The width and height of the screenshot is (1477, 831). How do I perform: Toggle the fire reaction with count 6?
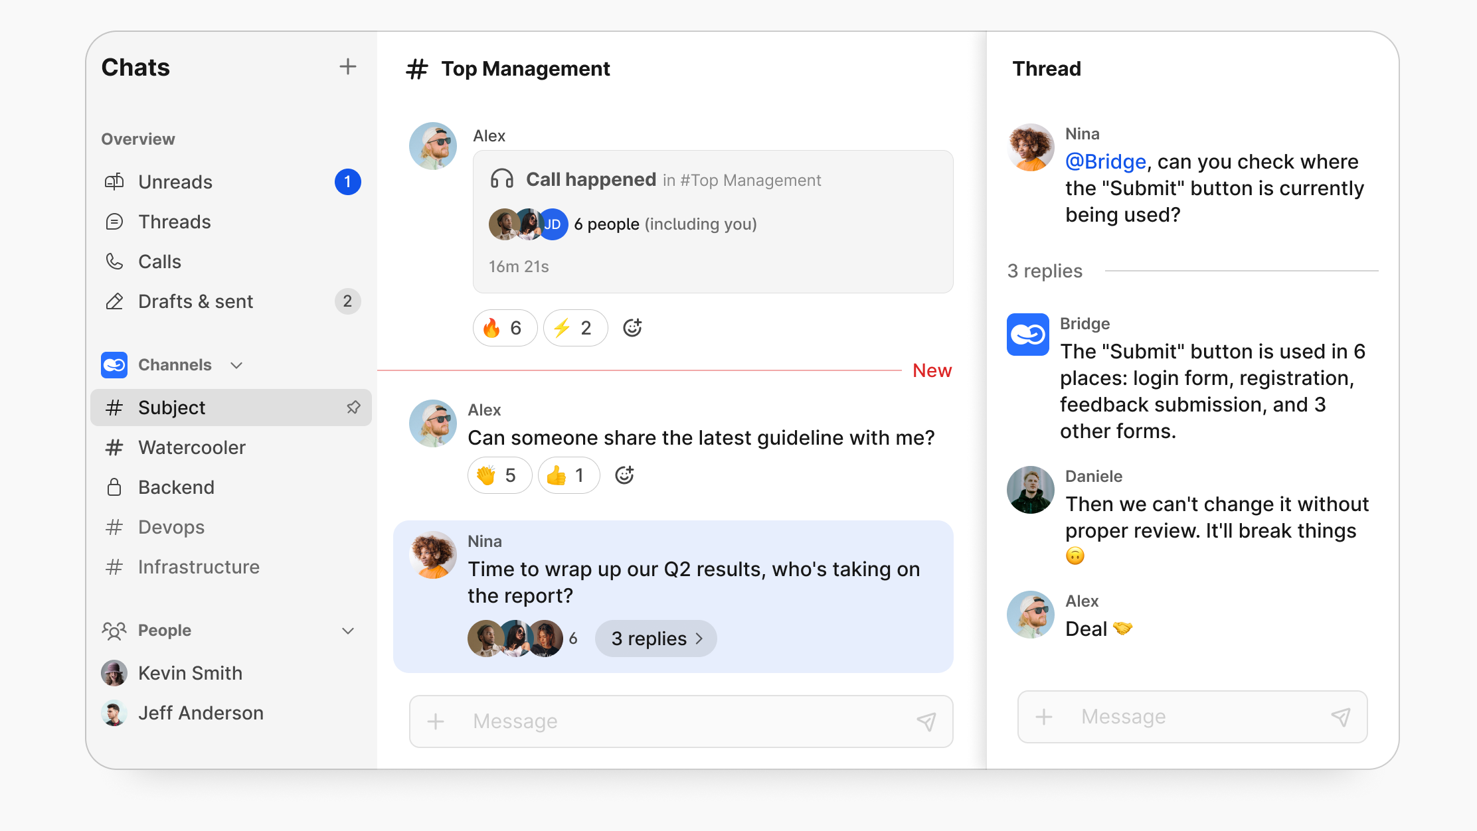click(504, 328)
